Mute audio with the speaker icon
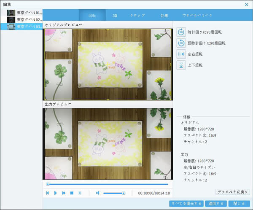253x210 pixels. pos(98,193)
